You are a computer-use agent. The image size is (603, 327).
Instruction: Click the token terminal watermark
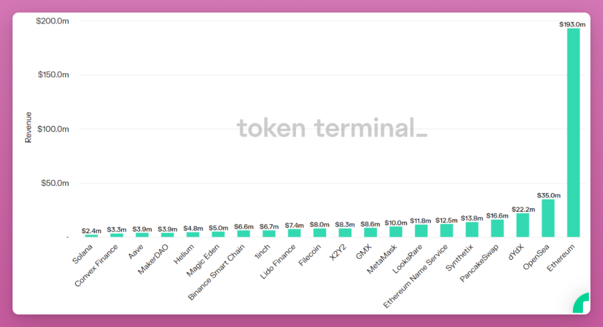(x=332, y=128)
